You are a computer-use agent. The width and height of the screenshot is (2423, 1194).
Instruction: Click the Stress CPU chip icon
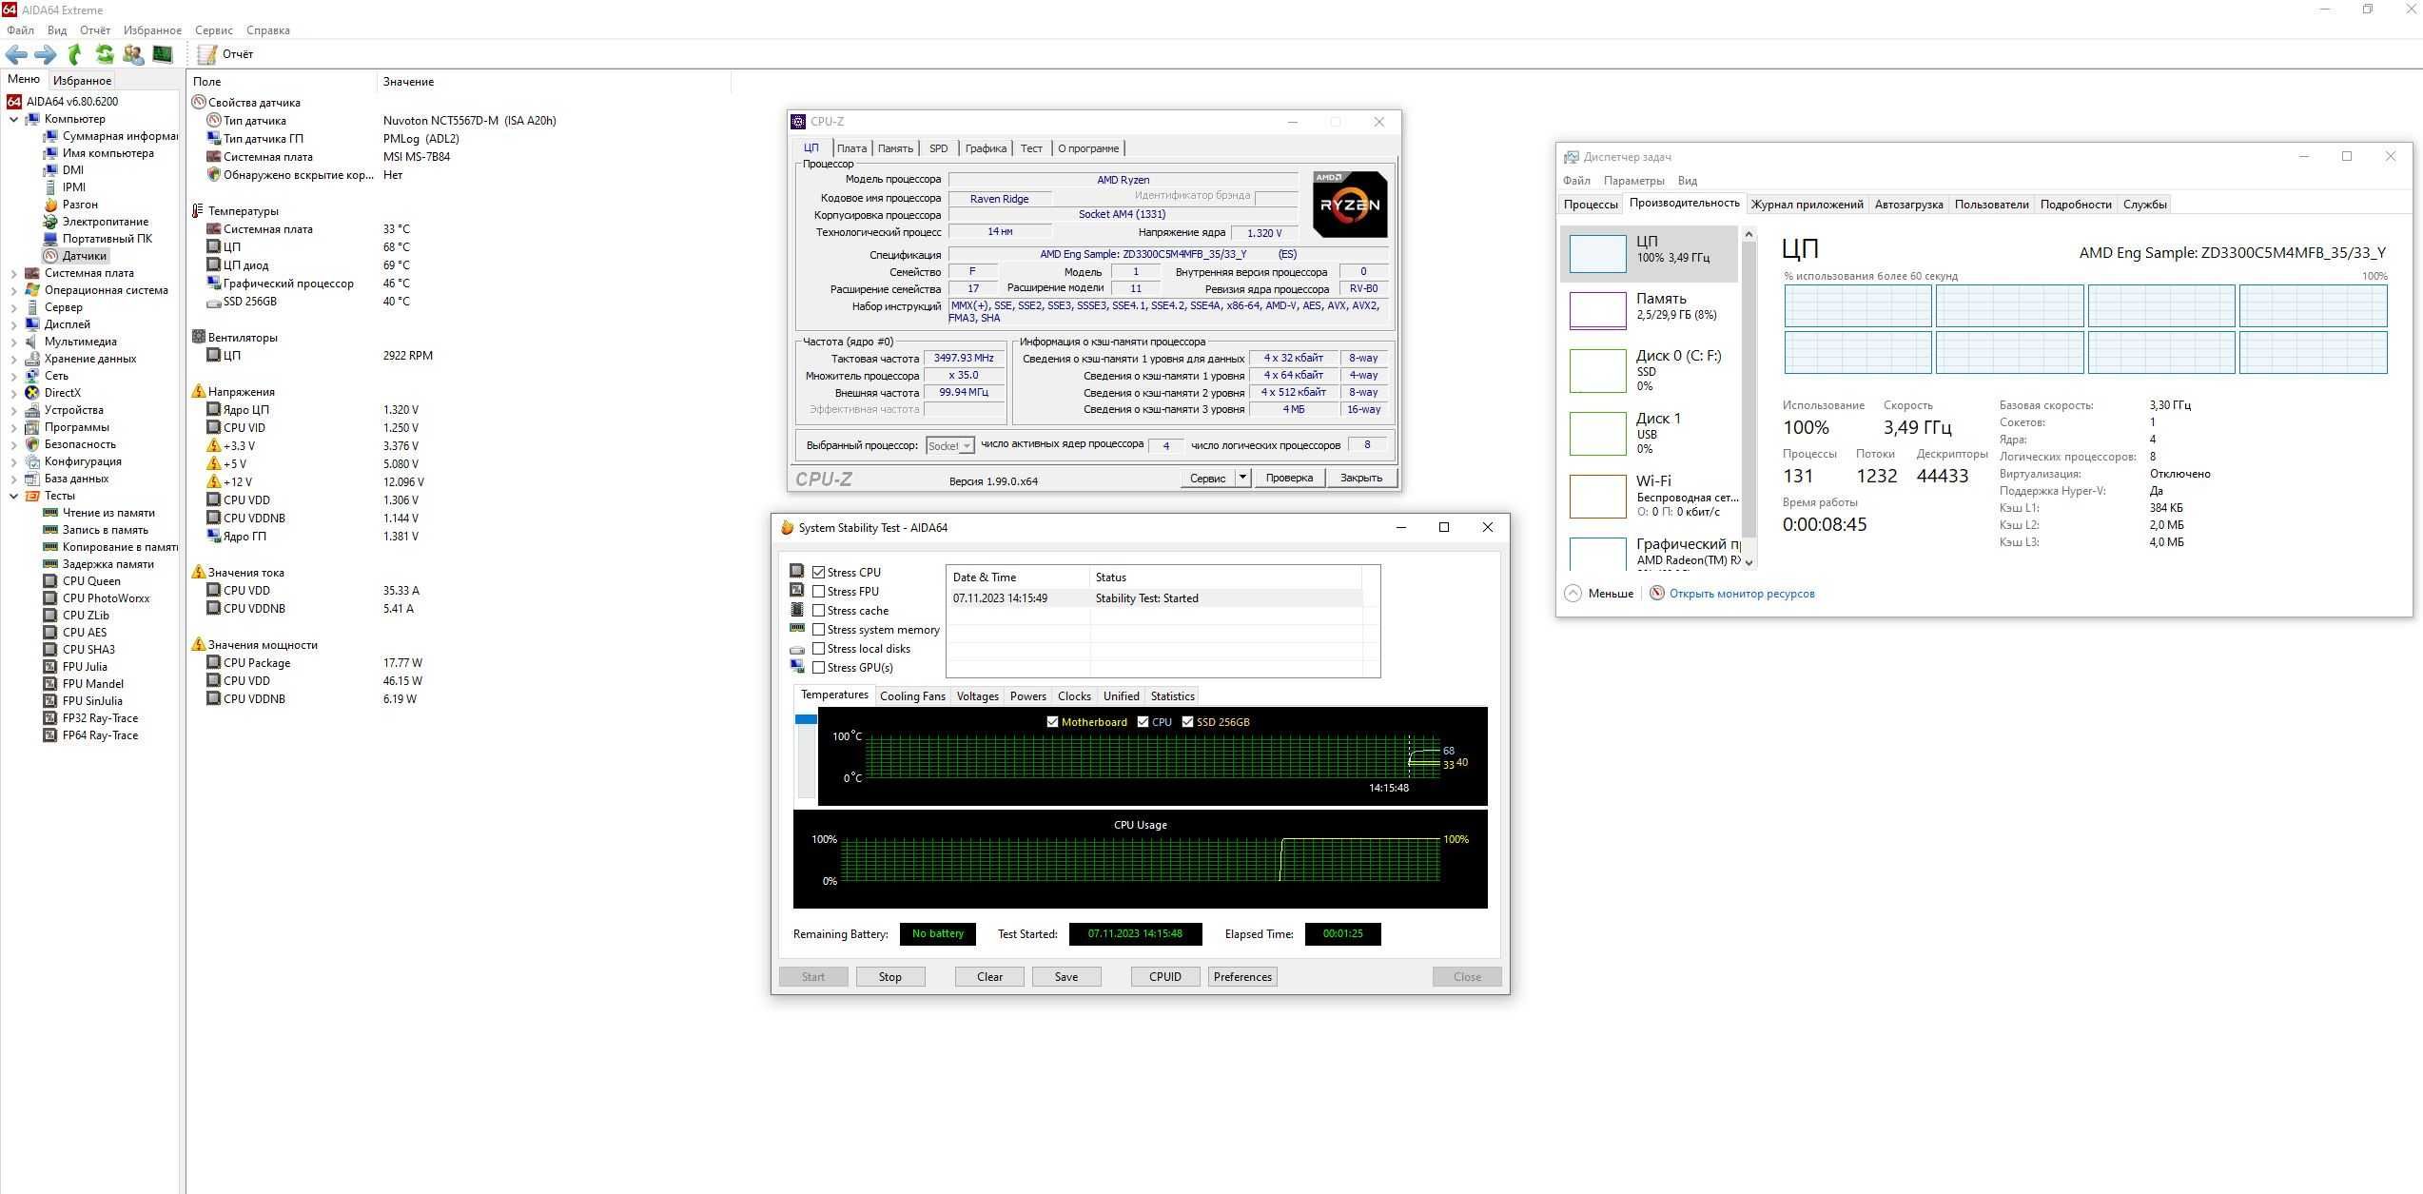pyautogui.click(x=797, y=572)
